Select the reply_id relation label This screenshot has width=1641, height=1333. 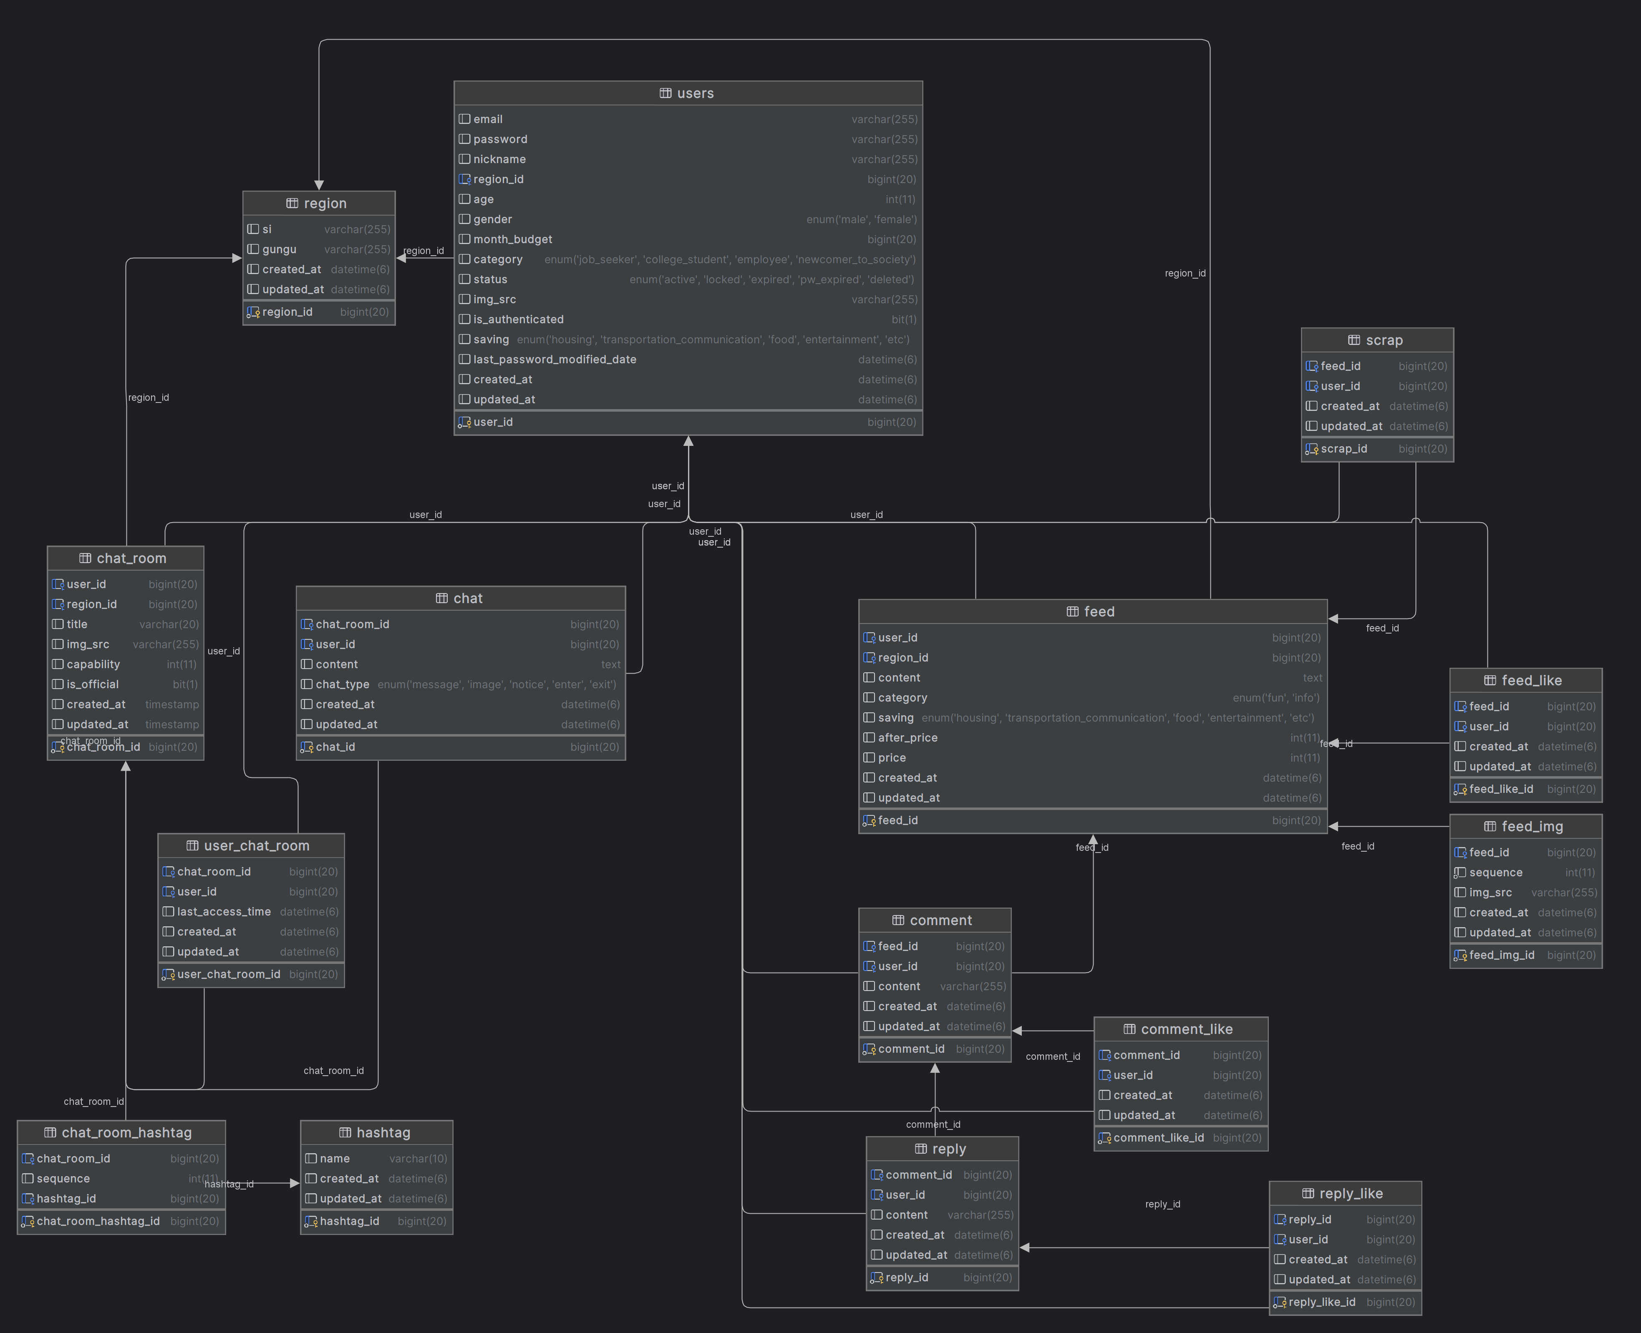pos(1162,1204)
